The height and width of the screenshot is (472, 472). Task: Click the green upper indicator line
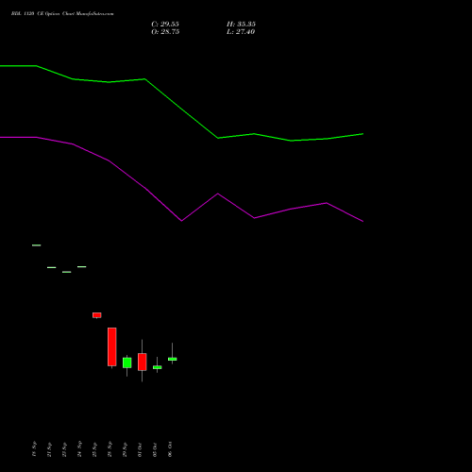click(x=181, y=109)
